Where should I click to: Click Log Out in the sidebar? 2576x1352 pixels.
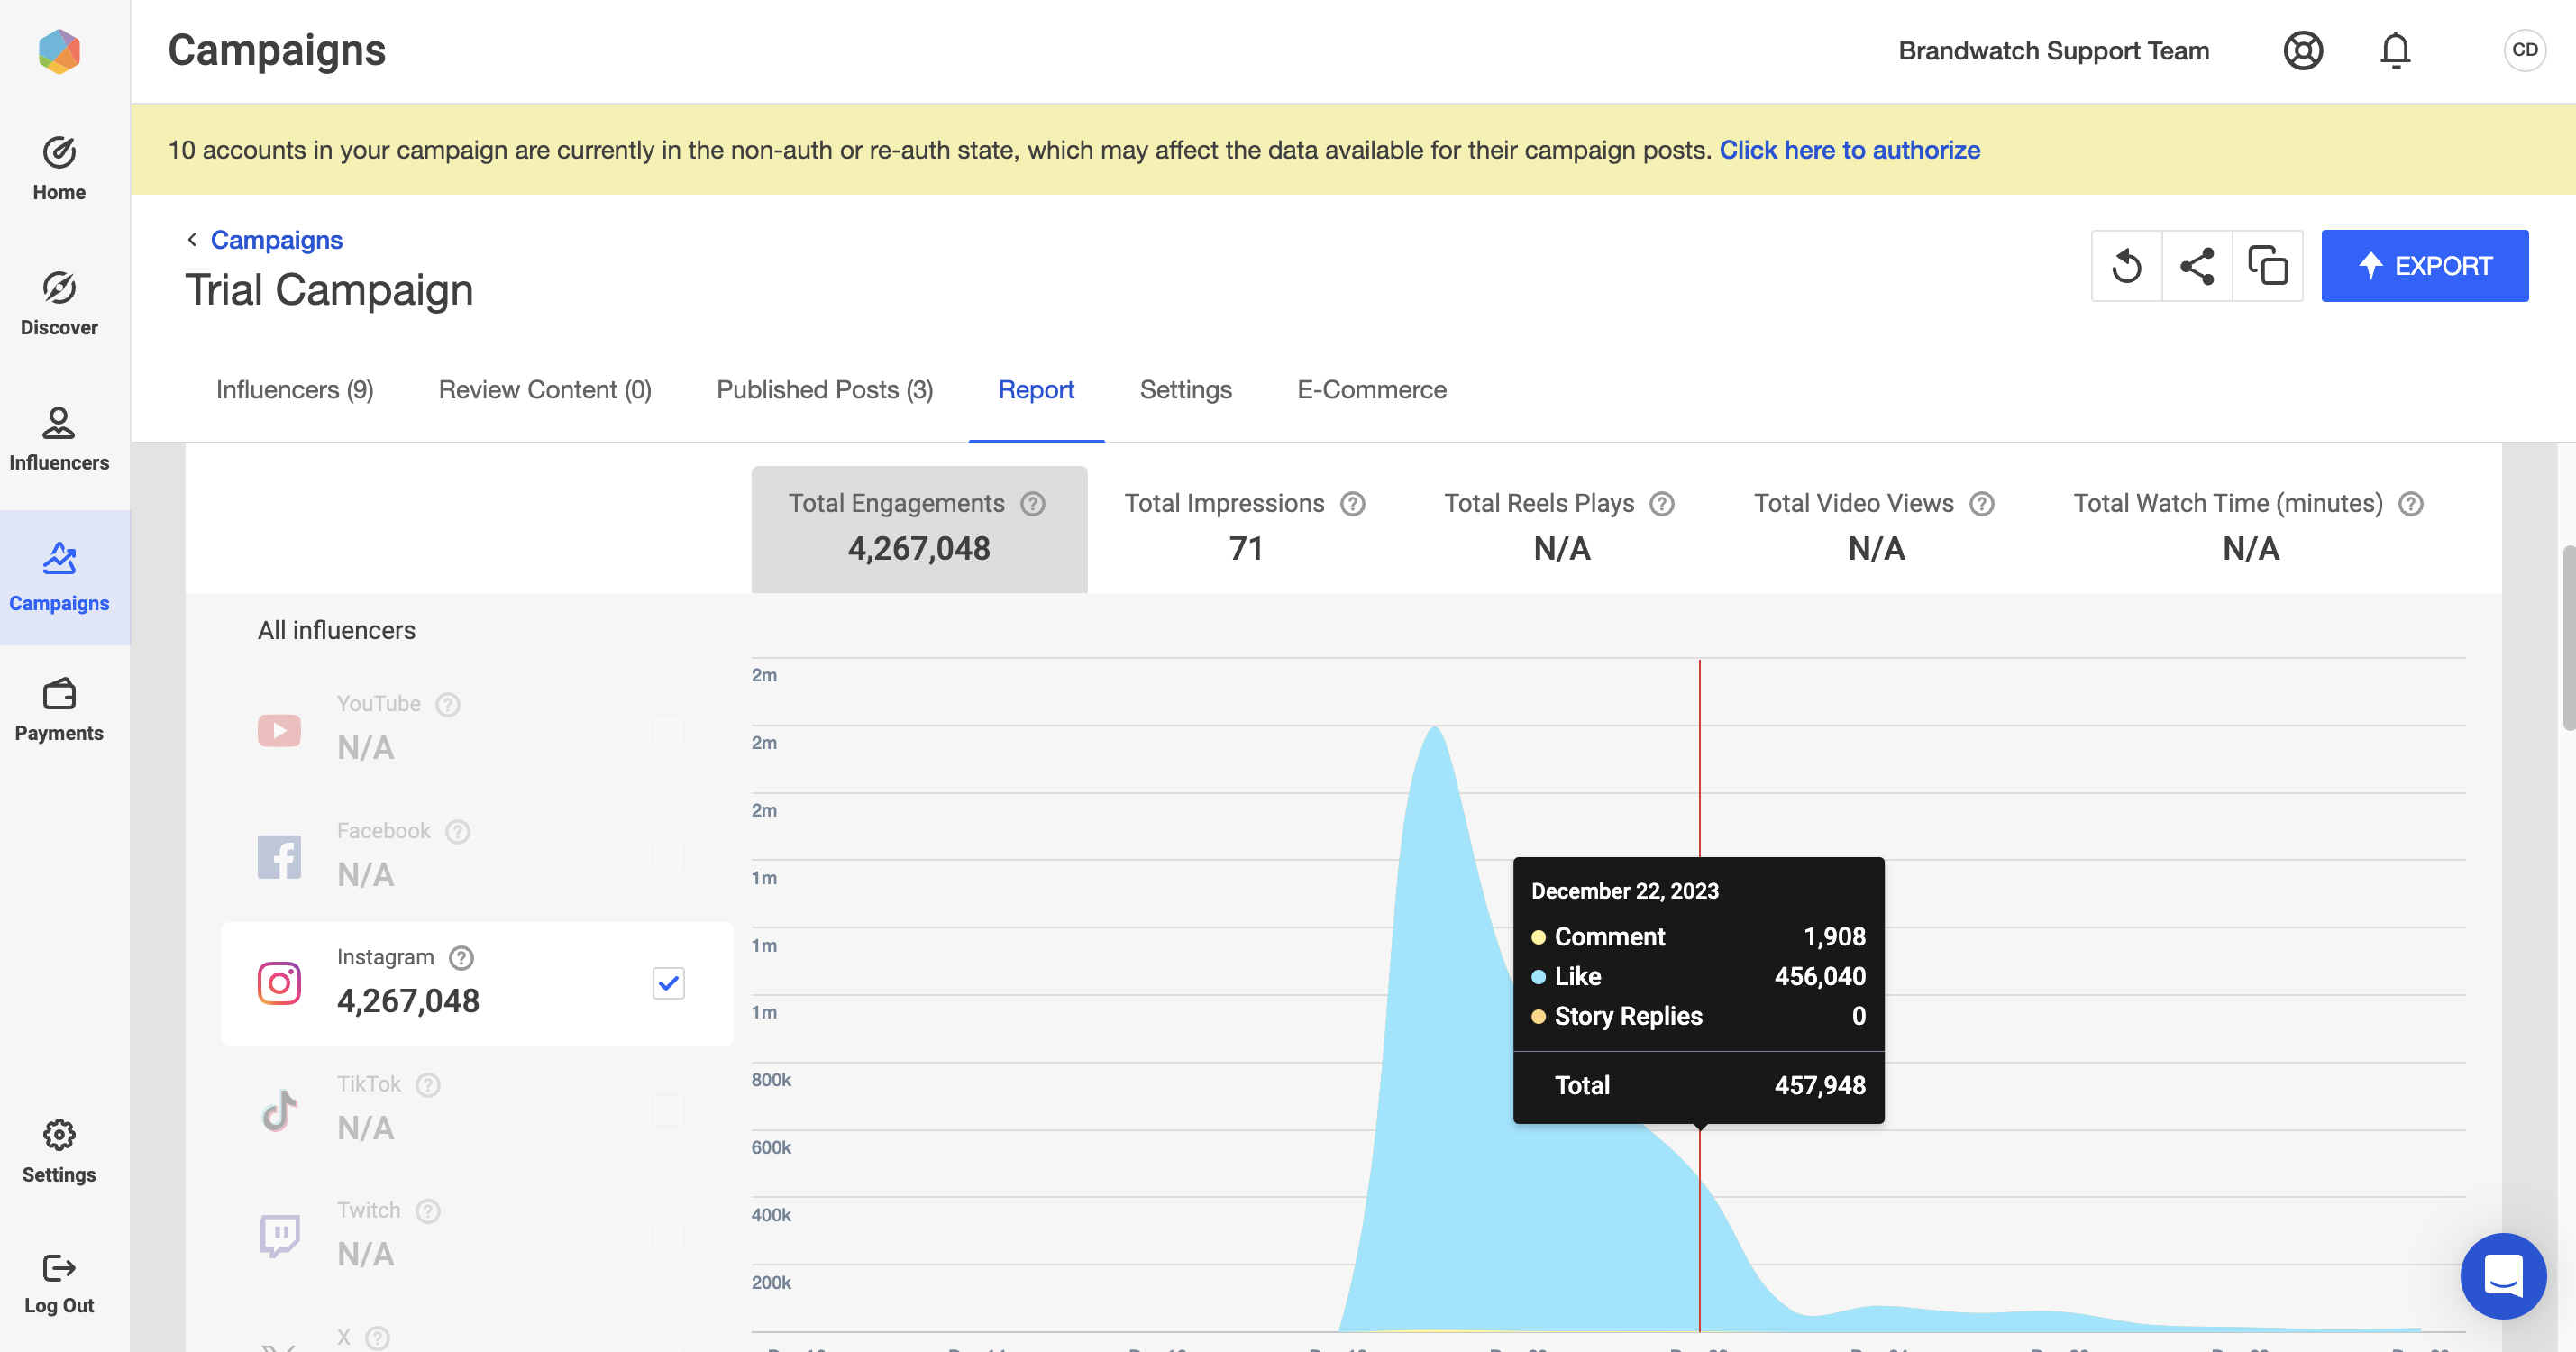coord(59,1284)
